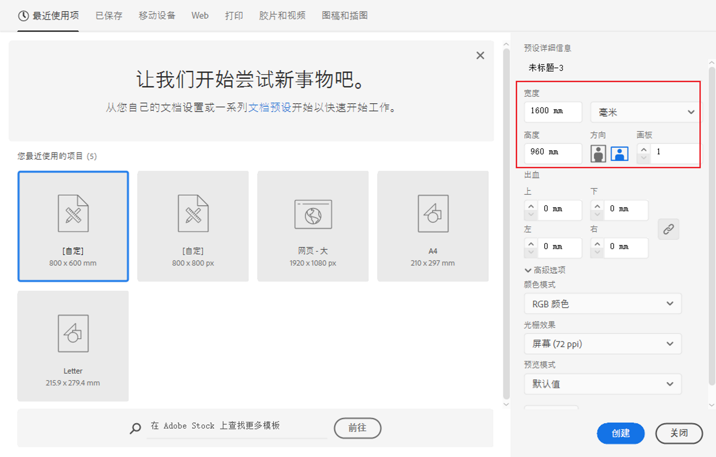Increase the 画板 artboard count

[644, 149]
